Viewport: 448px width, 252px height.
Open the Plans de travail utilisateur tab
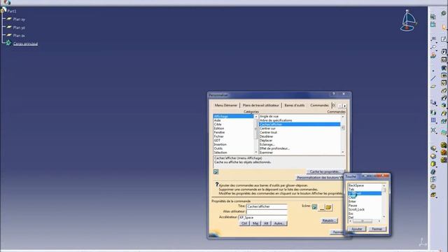pyautogui.click(x=260, y=106)
